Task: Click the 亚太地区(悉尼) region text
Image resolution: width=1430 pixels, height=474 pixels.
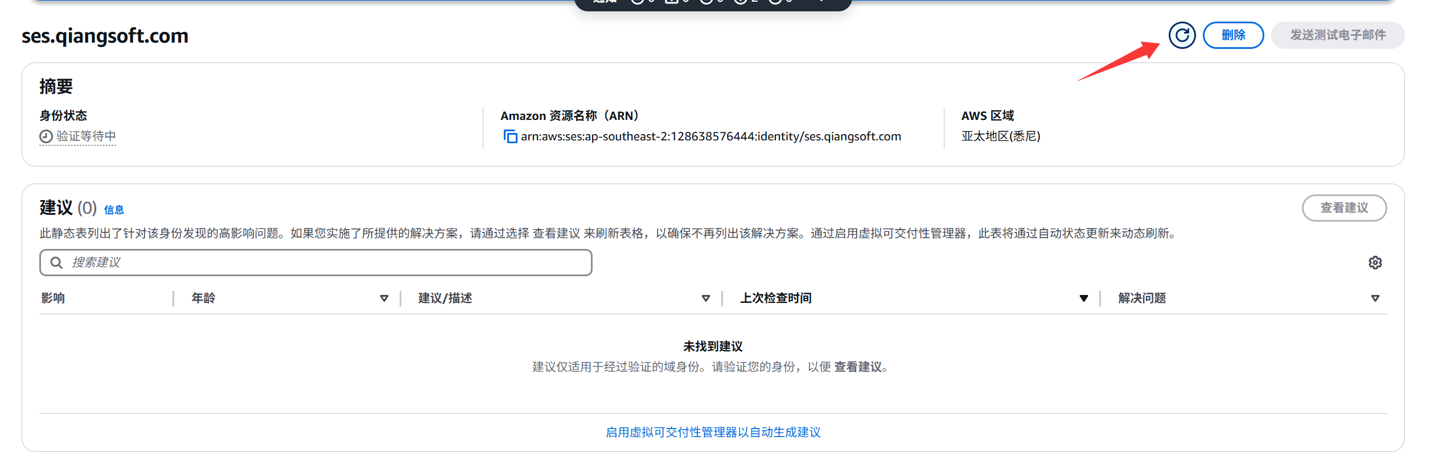Action: tap(1001, 136)
